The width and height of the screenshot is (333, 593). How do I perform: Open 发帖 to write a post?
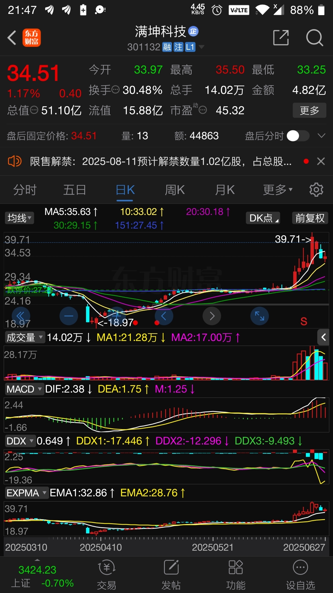171,575
